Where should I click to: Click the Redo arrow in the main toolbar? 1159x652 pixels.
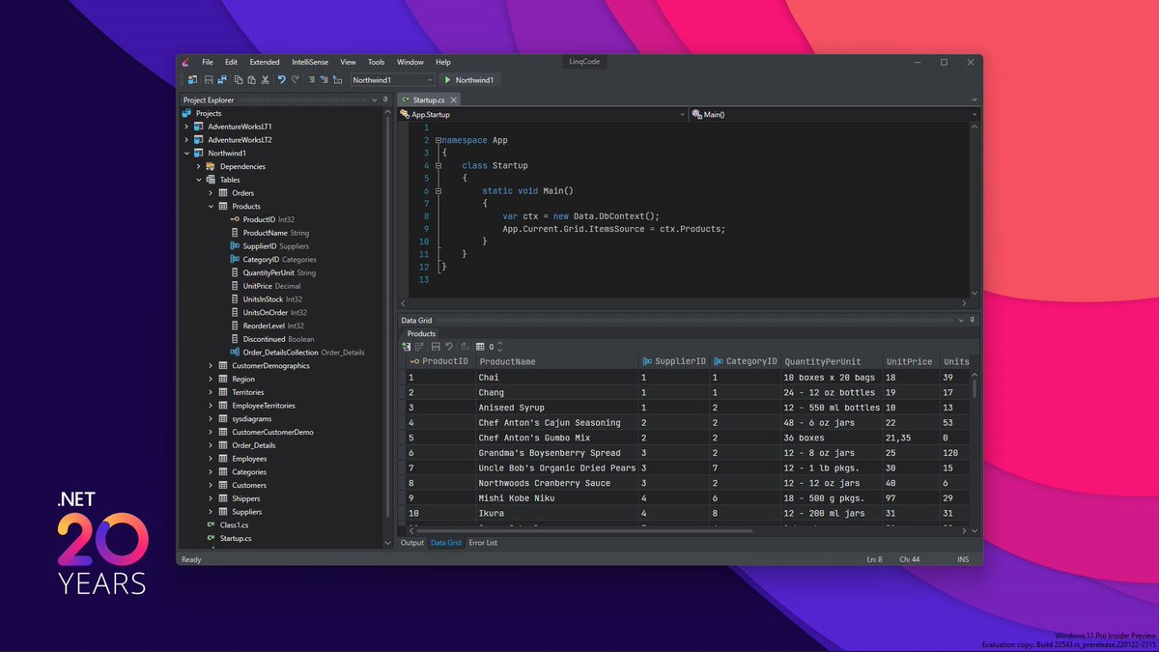[295, 80]
